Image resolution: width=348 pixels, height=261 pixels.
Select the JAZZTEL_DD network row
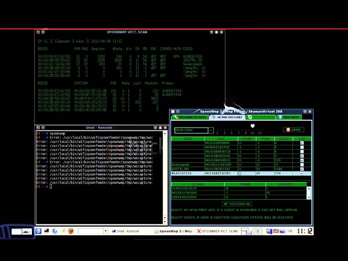(x=241, y=169)
